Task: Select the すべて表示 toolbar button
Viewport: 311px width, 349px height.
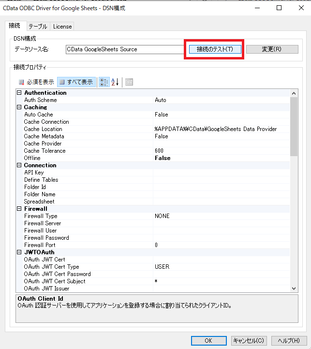Action: tap(76, 82)
